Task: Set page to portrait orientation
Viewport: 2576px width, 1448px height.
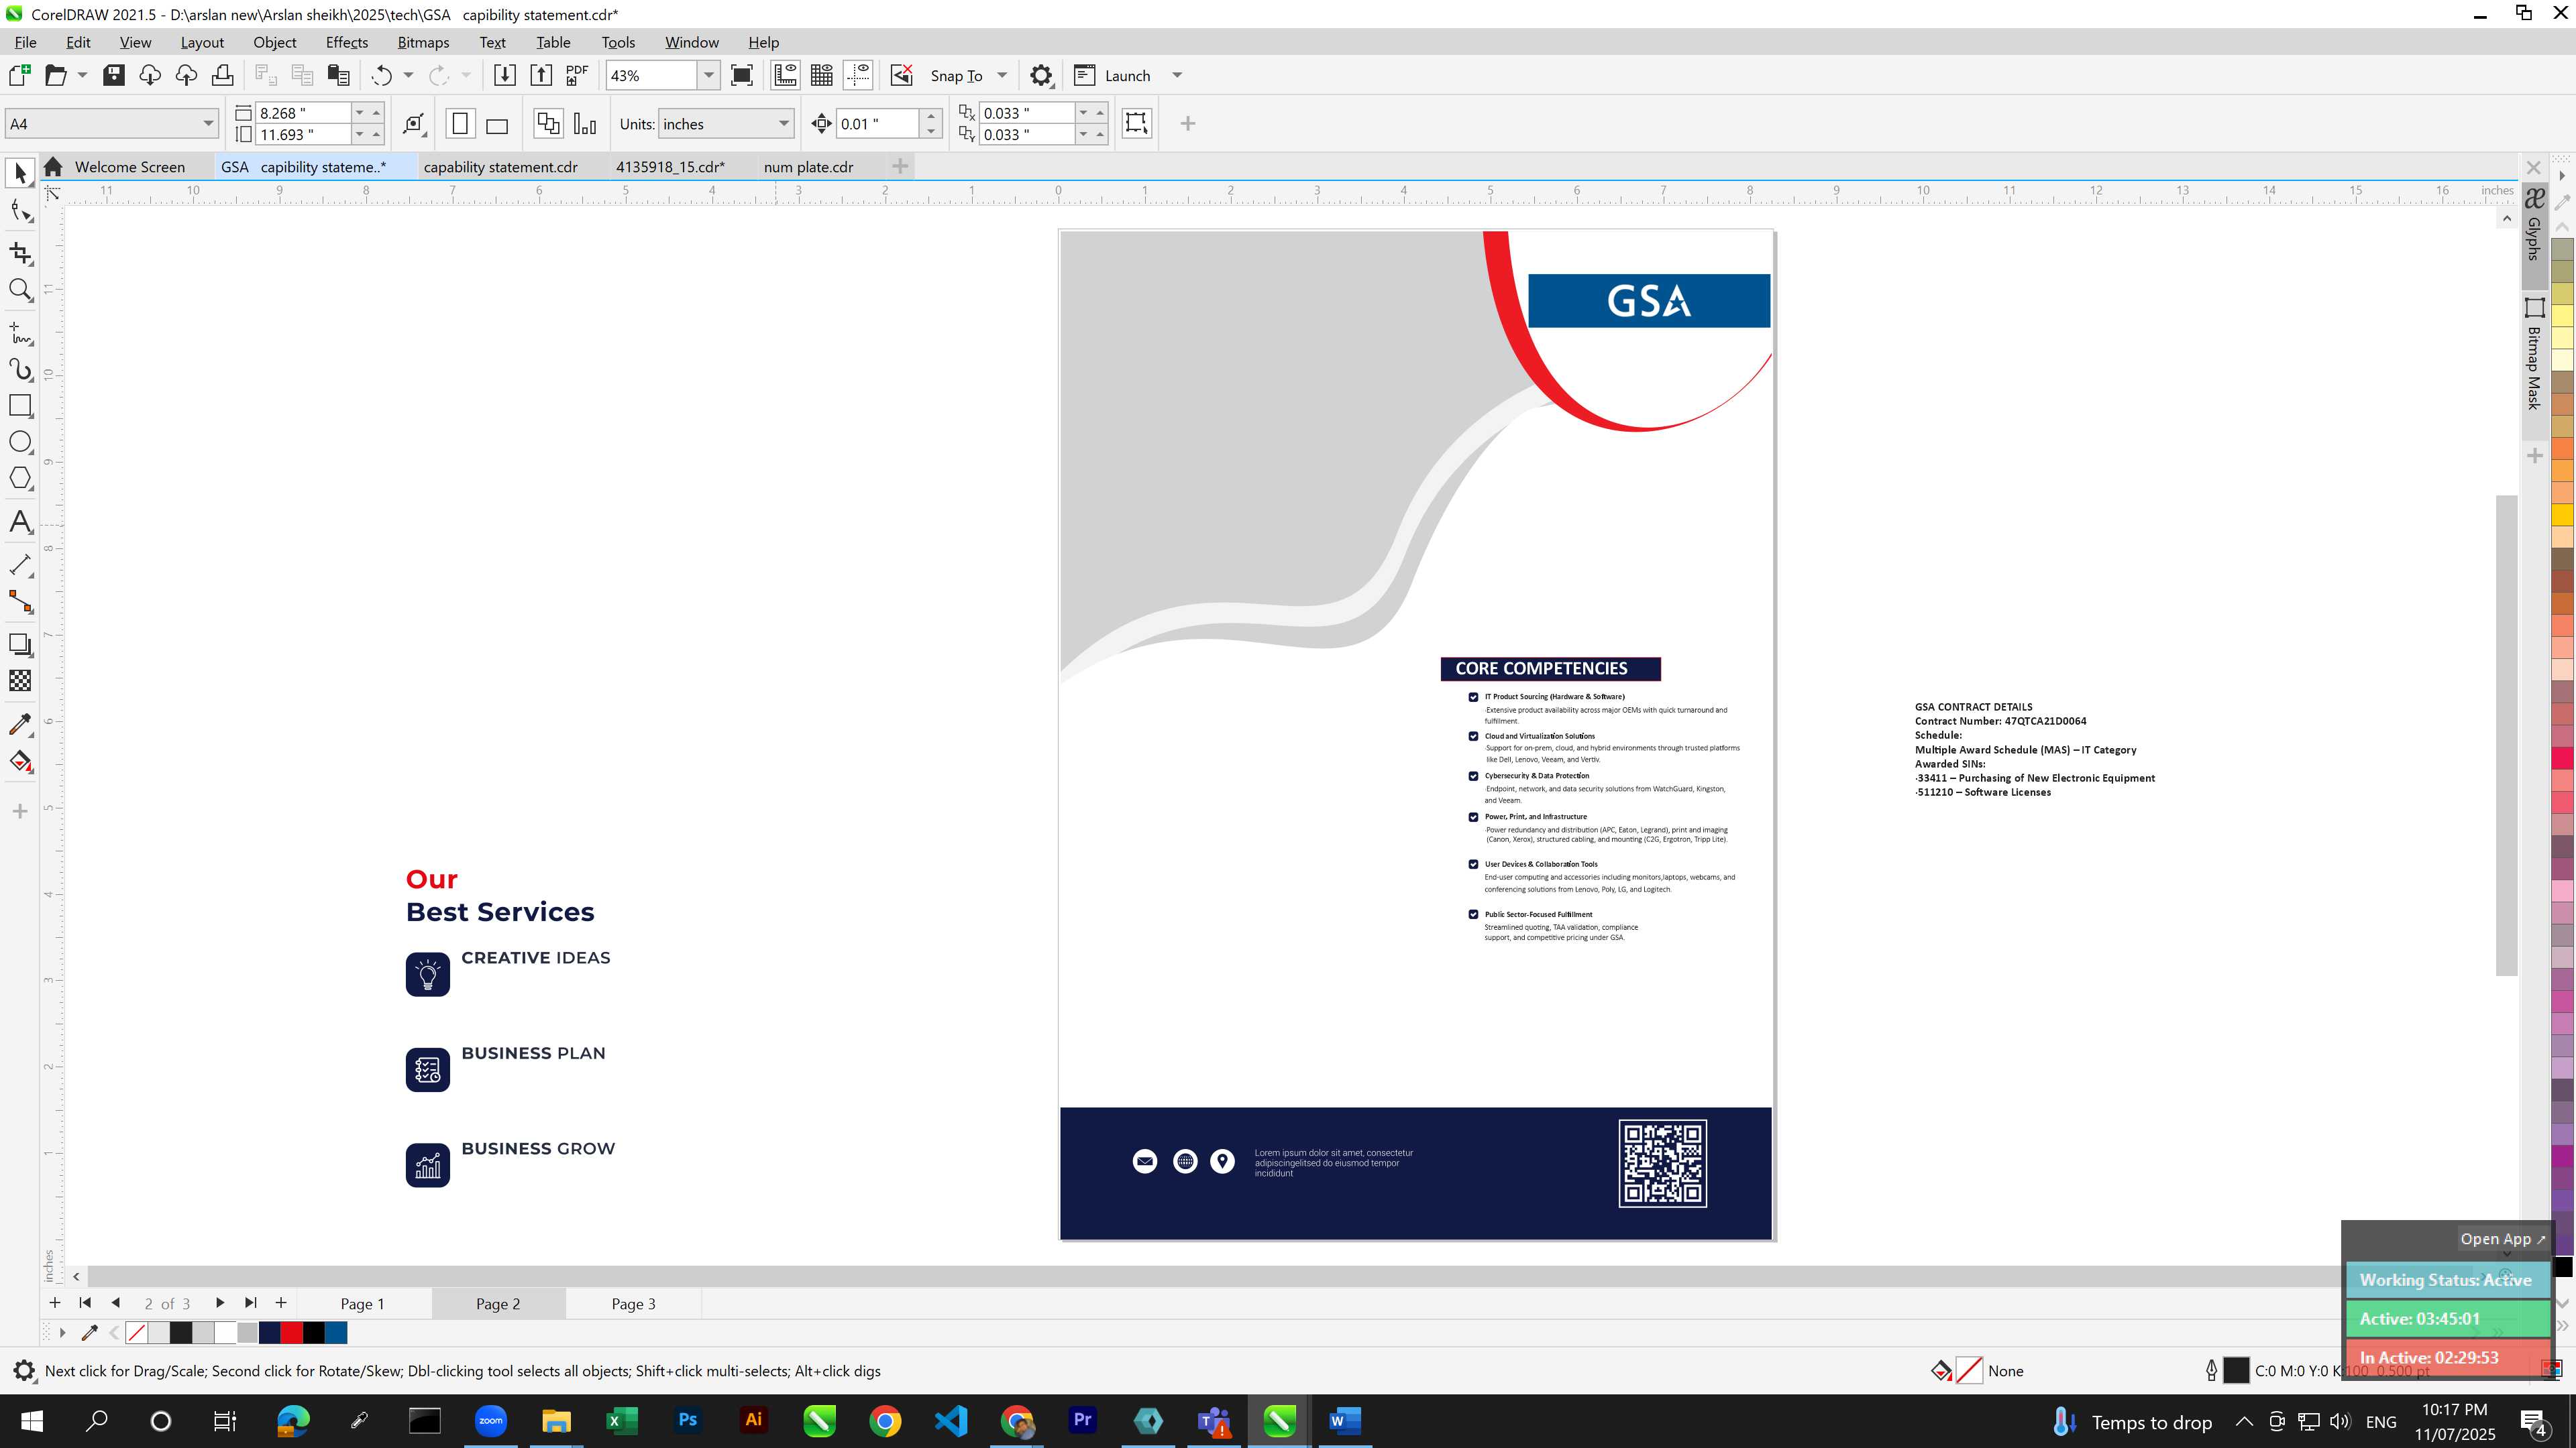Action: [x=460, y=124]
